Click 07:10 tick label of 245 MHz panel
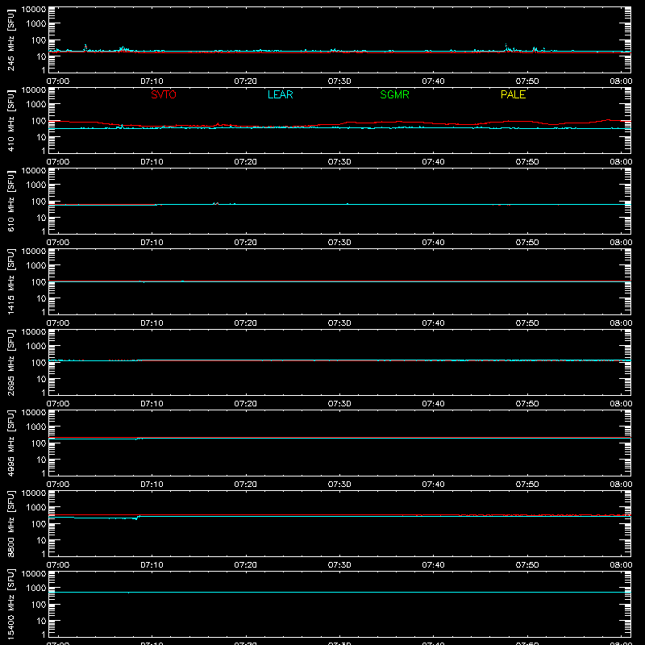Viewport: 645px width, 645px height. 152,81
